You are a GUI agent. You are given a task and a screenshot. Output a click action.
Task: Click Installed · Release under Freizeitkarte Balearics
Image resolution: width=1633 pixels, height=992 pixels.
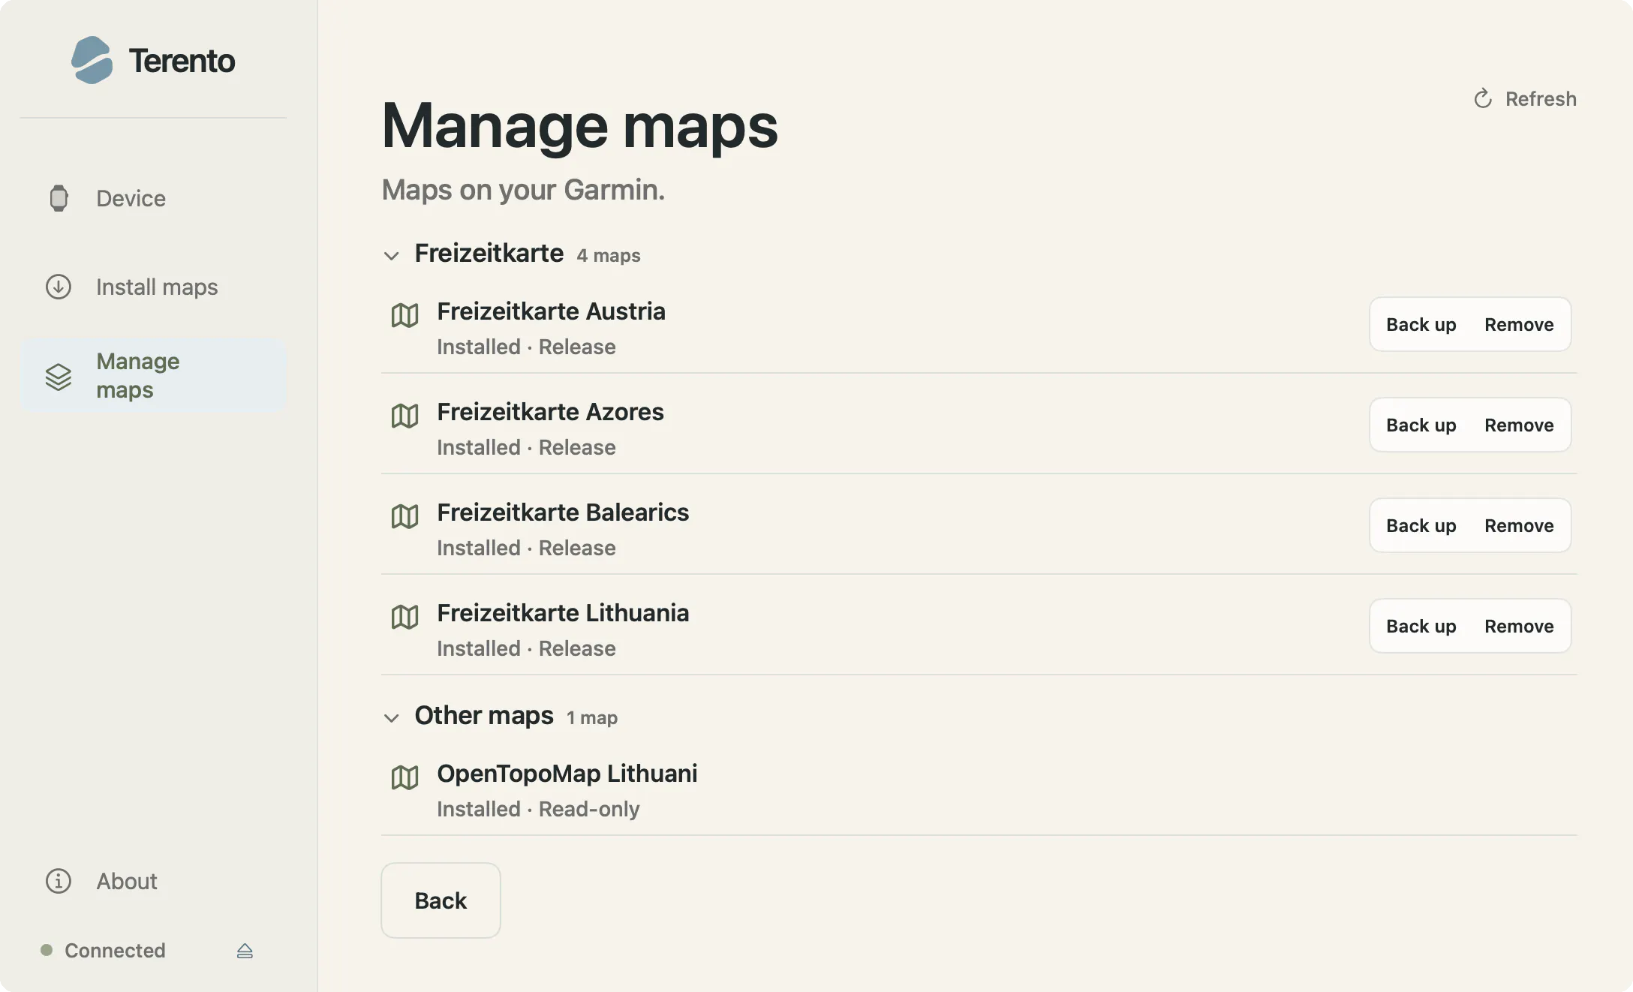[526, 548]
